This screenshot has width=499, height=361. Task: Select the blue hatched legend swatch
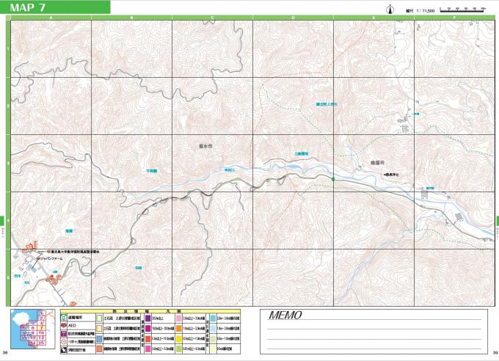click(x=99, y=339)
